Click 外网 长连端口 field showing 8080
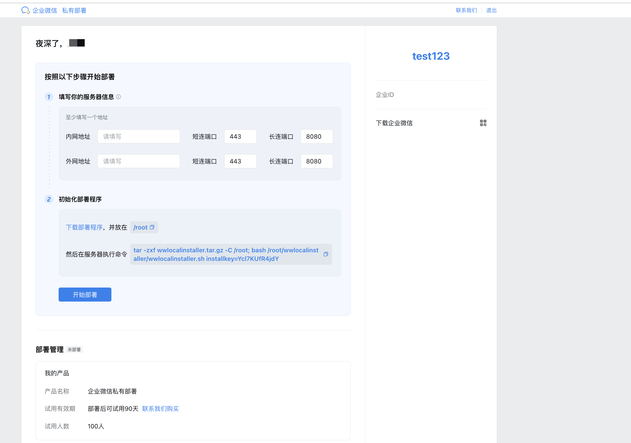This screenshot has width=631, height=443. 317,161
